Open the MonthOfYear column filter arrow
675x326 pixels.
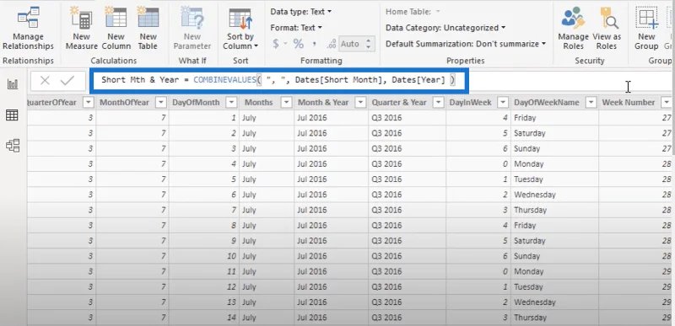[x=160, y=102]
